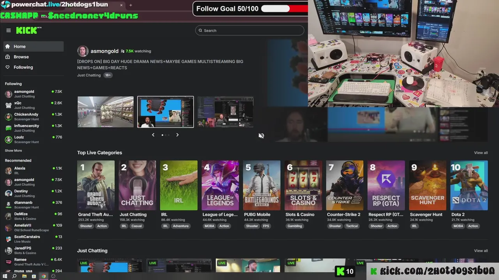Open ChickenAndy in Following list

(x=34, y=117)
